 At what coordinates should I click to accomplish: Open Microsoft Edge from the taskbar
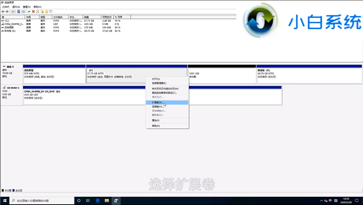tap(98, 201)
